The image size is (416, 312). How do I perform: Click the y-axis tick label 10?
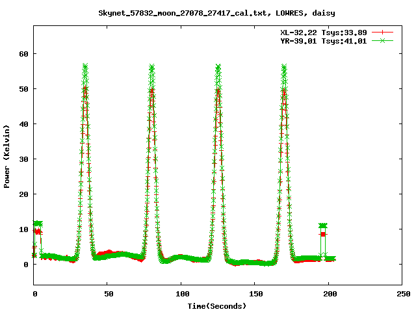click(23, 229)
